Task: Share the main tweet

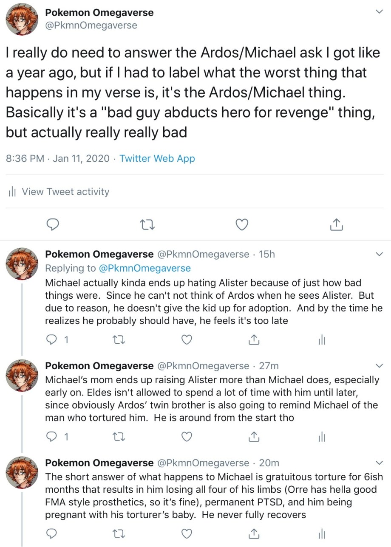Action: (x=336, y=224)
